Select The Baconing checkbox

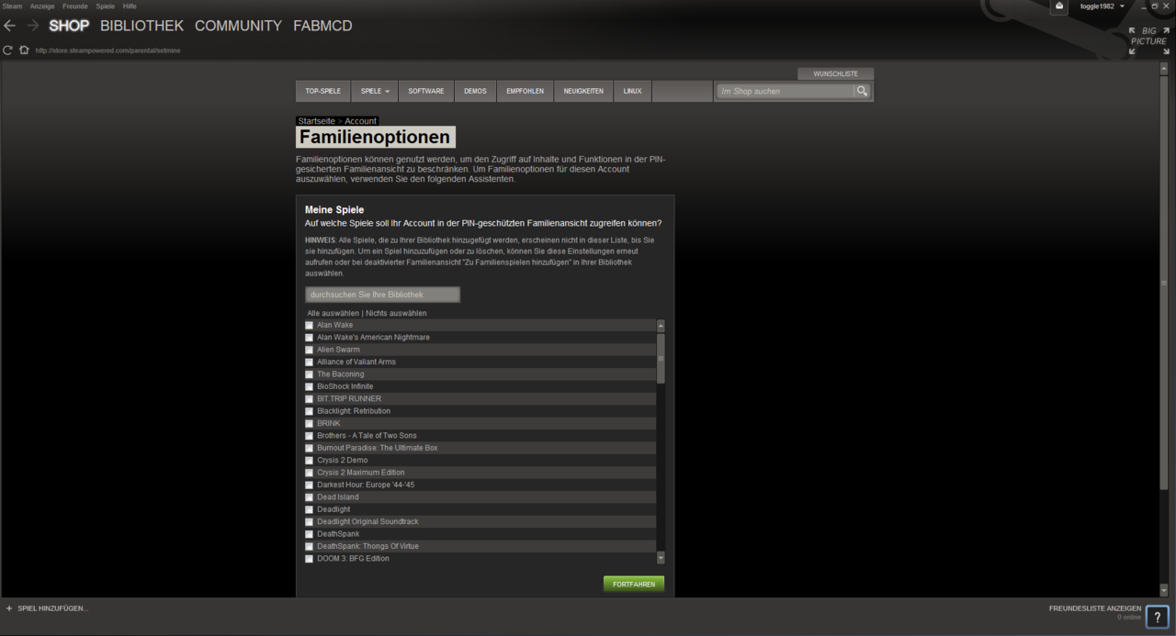(x=310, y=374)
